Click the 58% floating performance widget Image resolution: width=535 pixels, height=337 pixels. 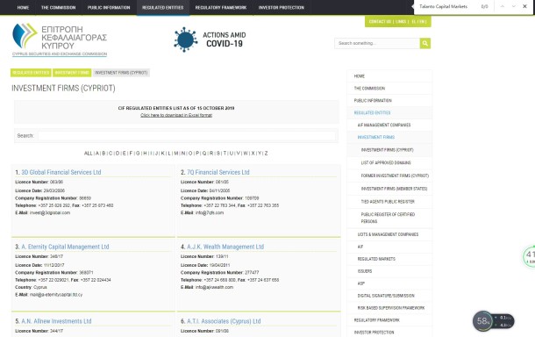(493, 321)
